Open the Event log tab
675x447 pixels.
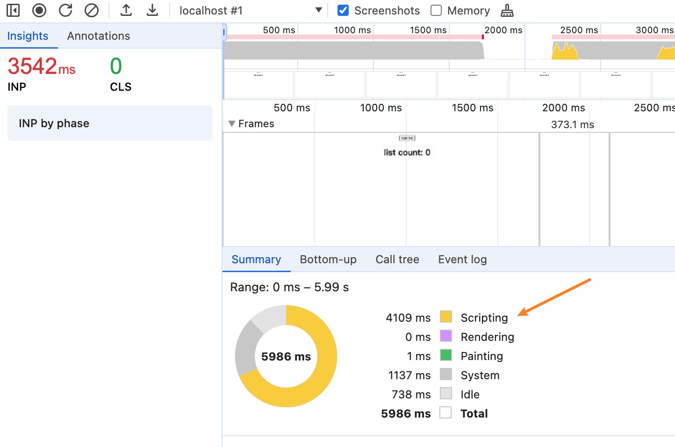point(462,260)
